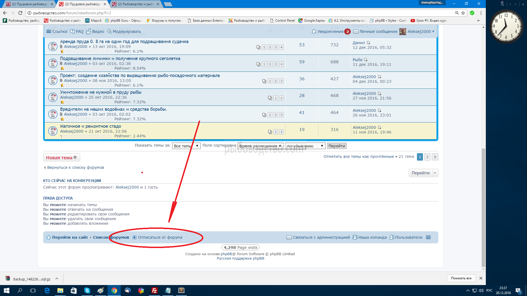
Task: Click the rating stars of Аренда пруда topic
Action: pyautogui.click(x=86, y=51)
